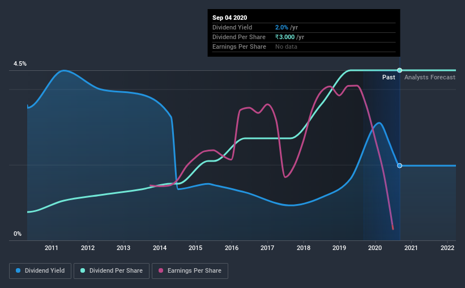Click the 4.5% y-axis label
This screenshot has height=288, width=465.
click(x=20, y=64)
